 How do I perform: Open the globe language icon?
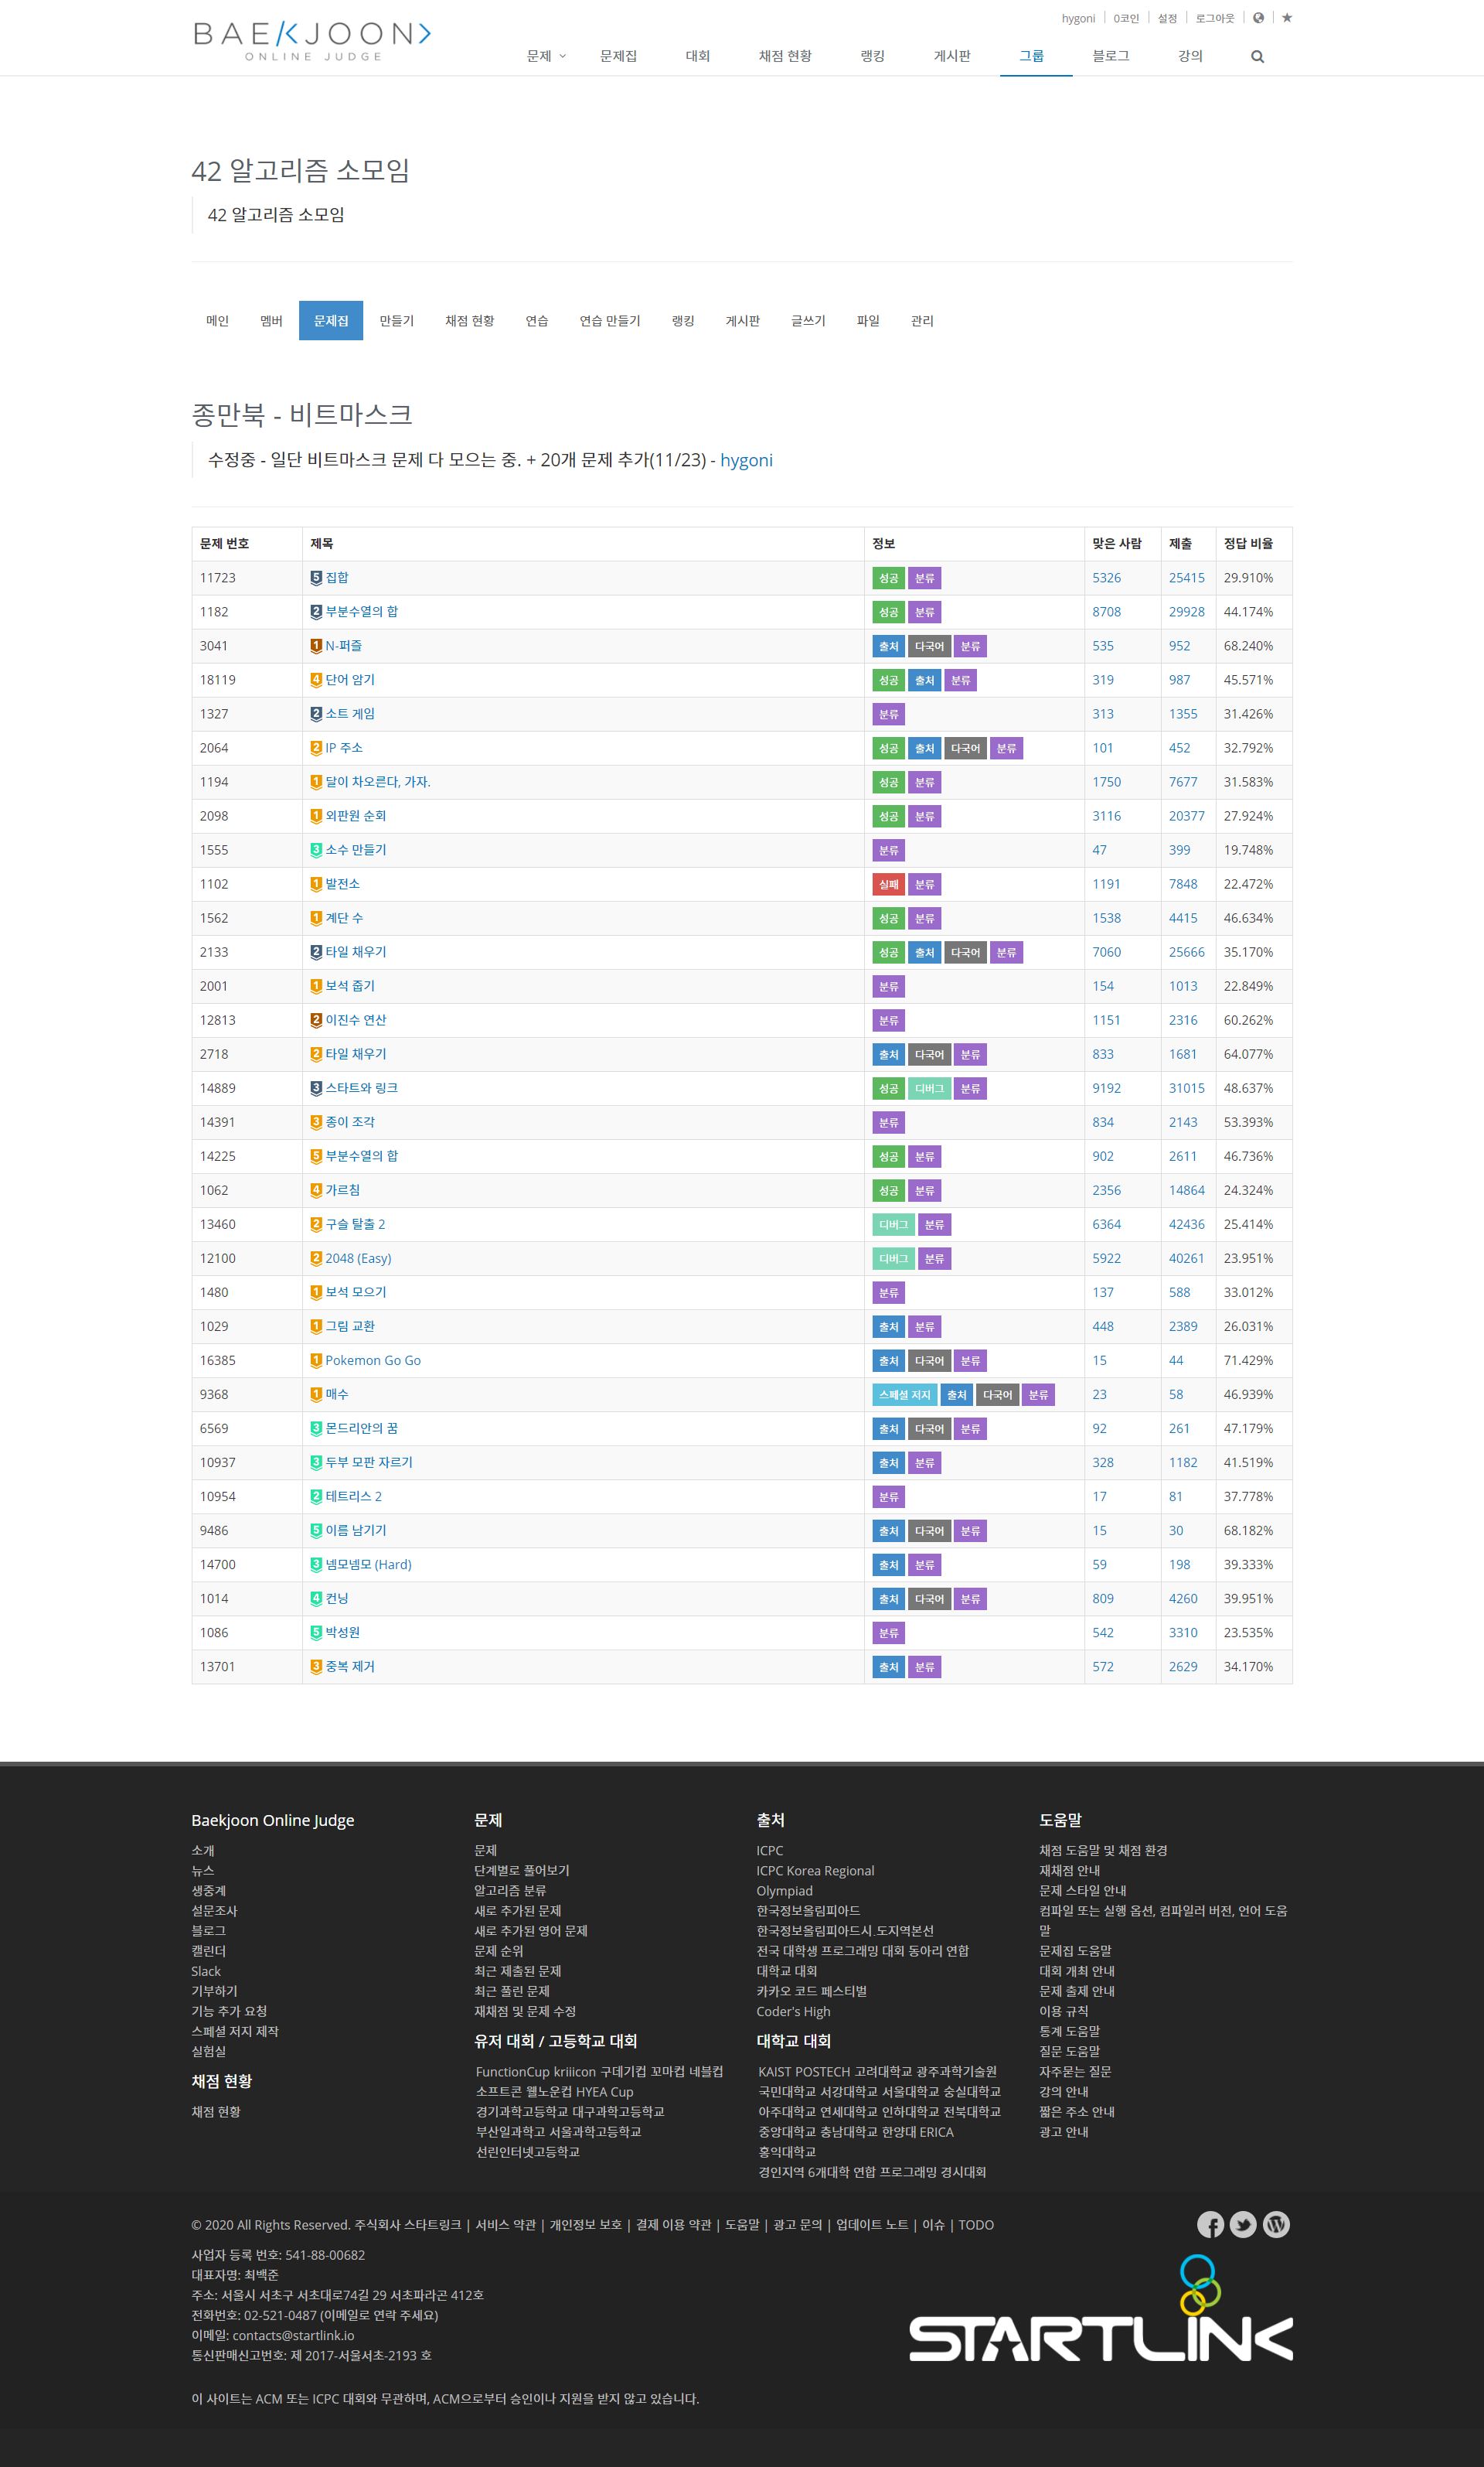point(1258,18)
